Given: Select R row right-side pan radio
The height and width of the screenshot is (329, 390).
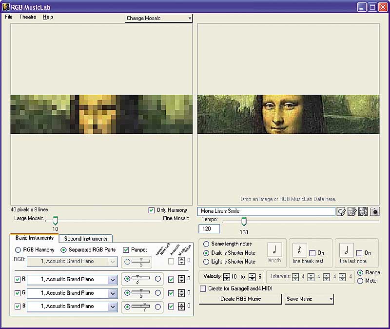Looking at the screenshot, I should 157,279.
